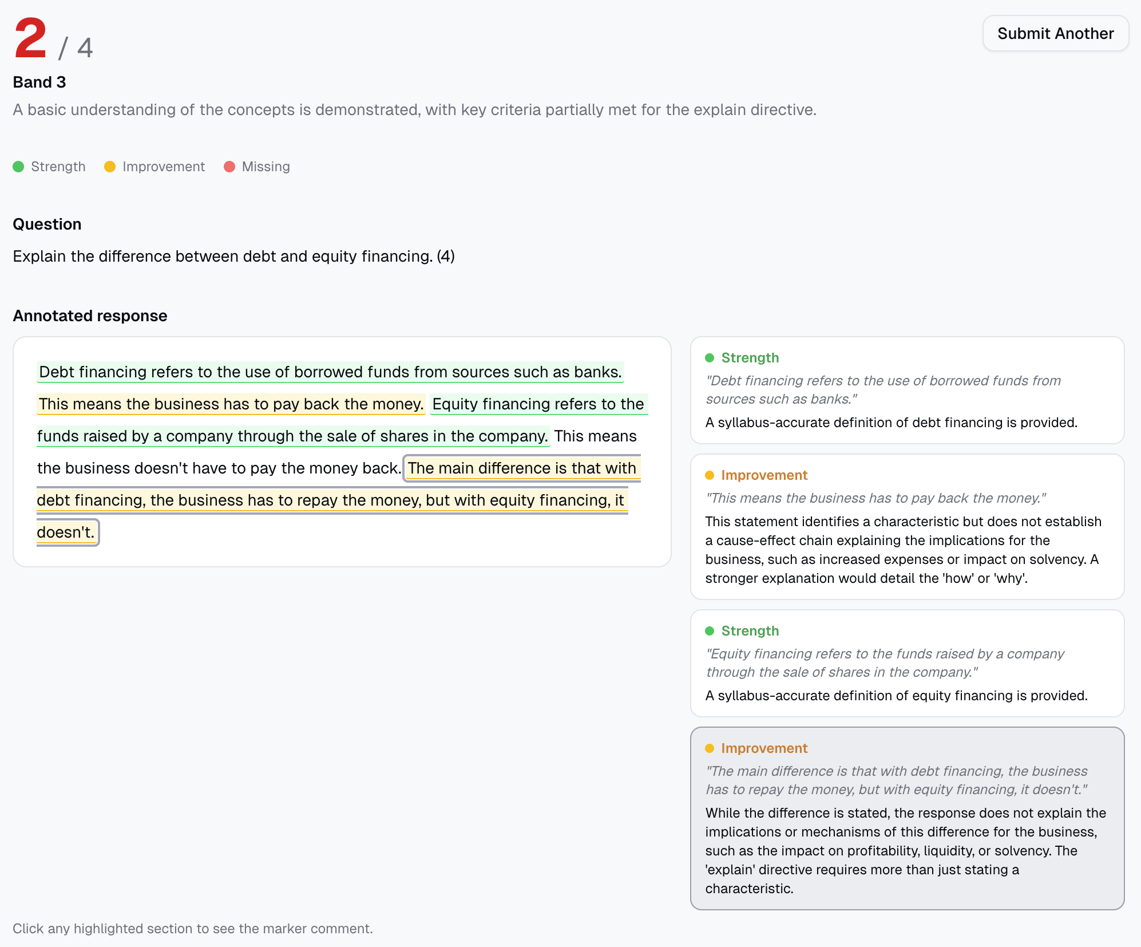This screenshot has width=1141, height=947.
Task: Click the red Missing legend dot
Action: point(229,167)
